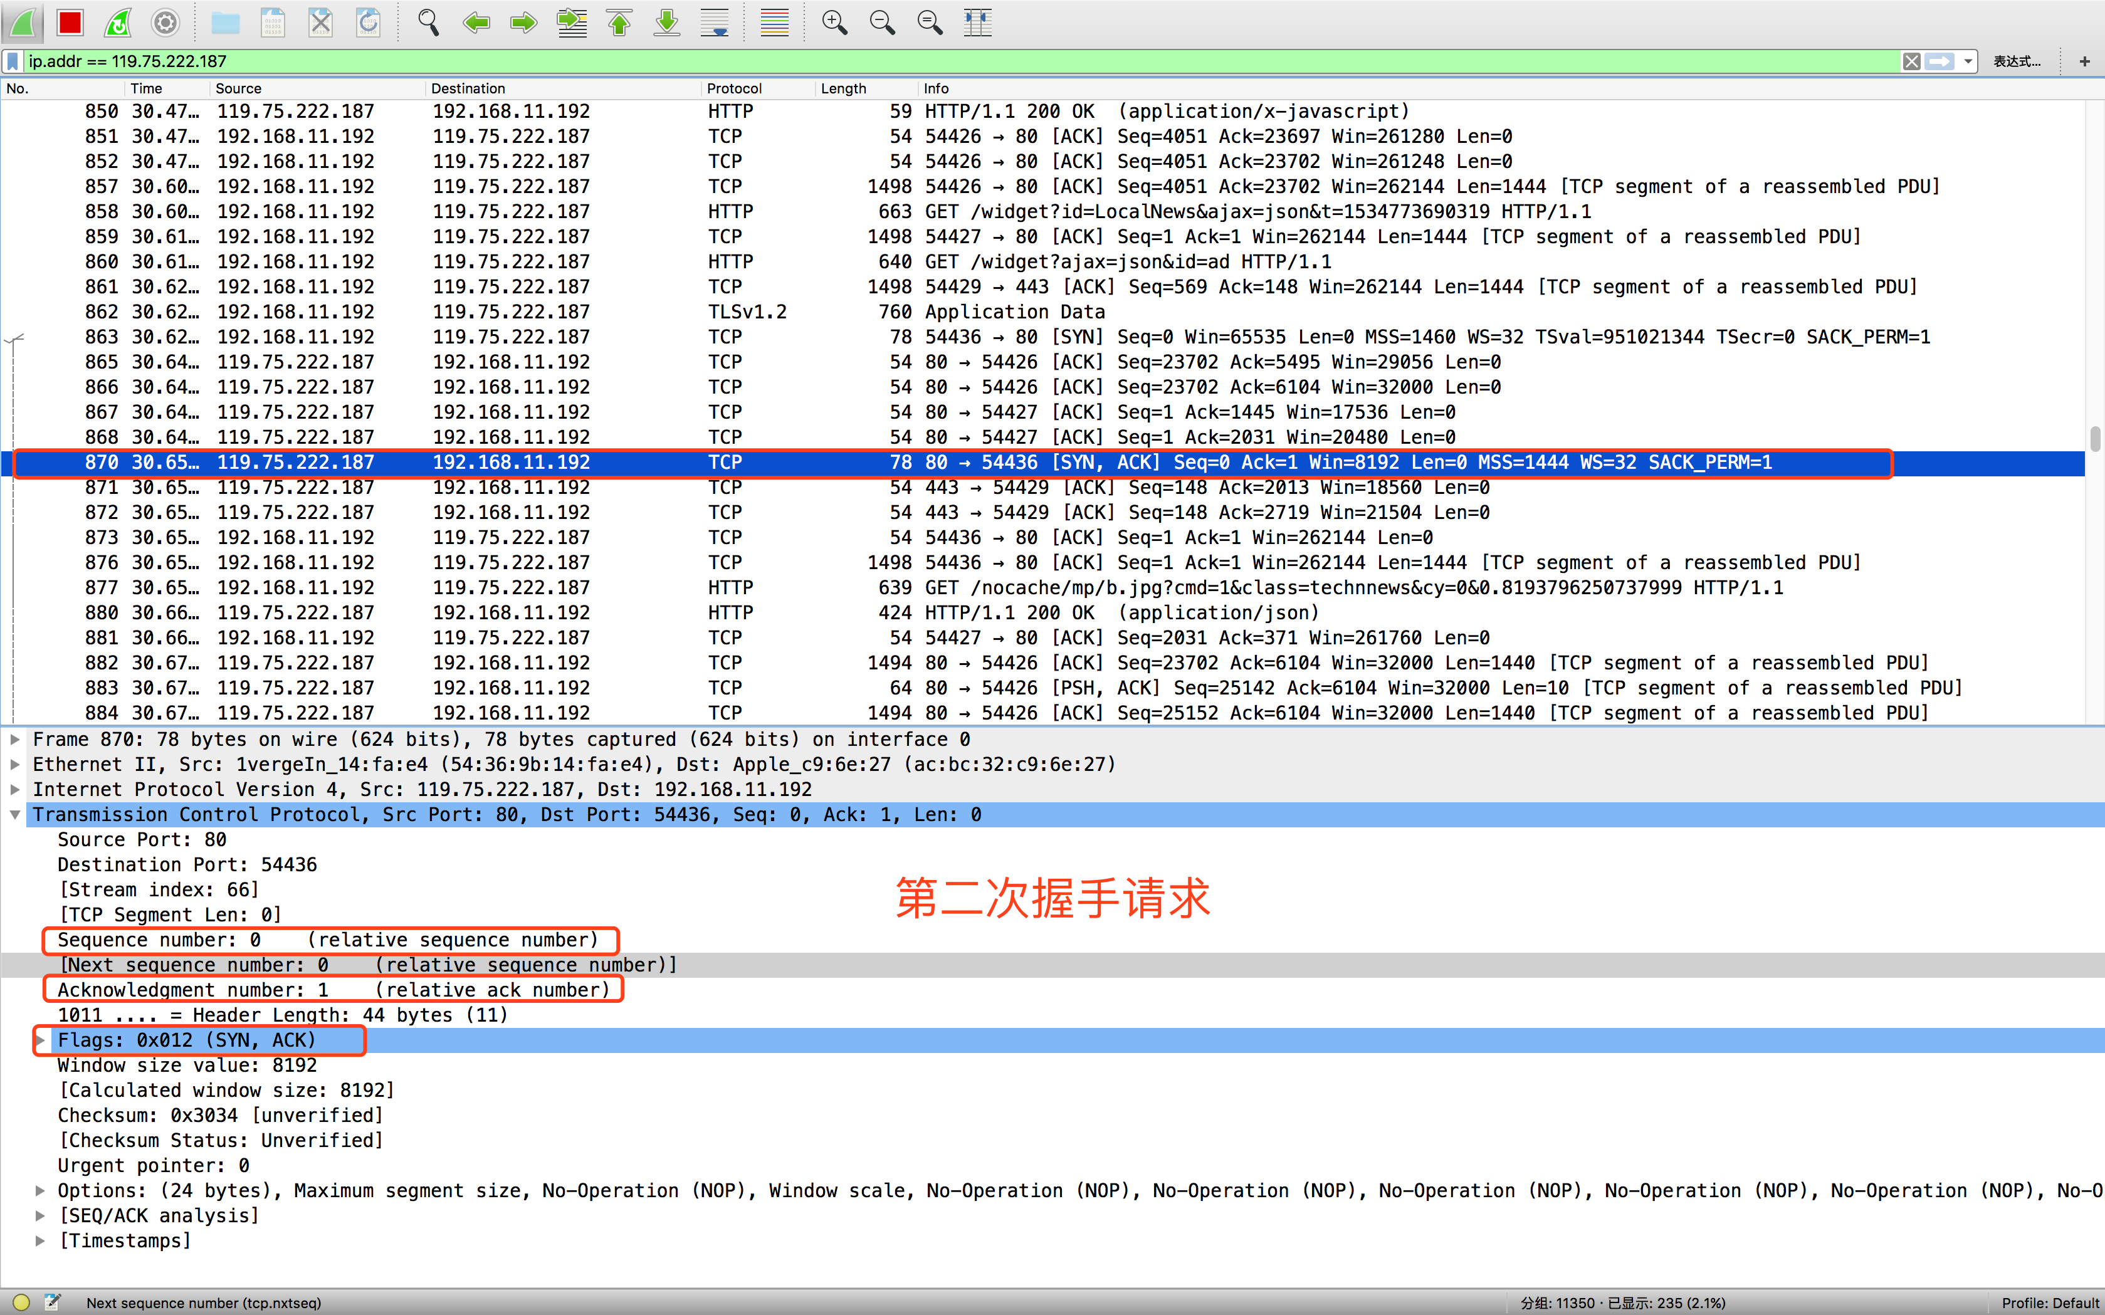Select packet 863 SYN row

tap(1043, 337)
